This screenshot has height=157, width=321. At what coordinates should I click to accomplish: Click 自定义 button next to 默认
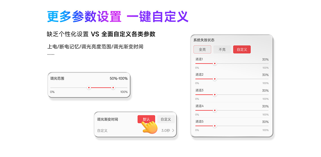click(x=166, y=119)
